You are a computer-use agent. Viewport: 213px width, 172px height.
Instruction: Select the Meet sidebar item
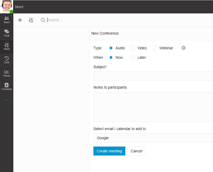point(7,46)
